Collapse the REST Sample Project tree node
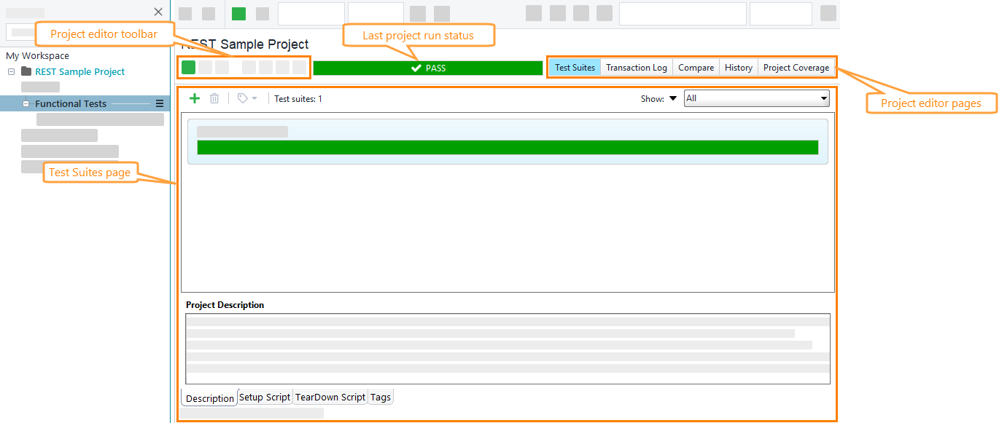Viewport: 999px width, 423px height. tap(10, 72)
